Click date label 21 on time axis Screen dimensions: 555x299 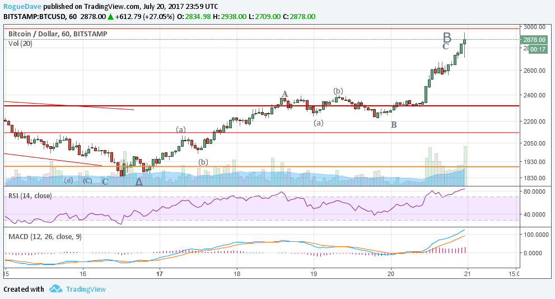(x=468, y=273)
